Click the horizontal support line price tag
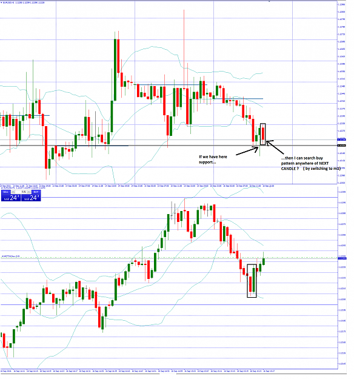The image size is (354, 379). [342, 146]
